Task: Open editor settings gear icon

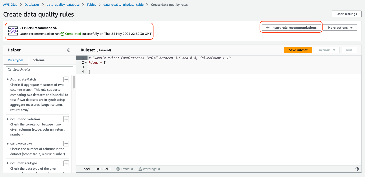Action: pos(357,169)
